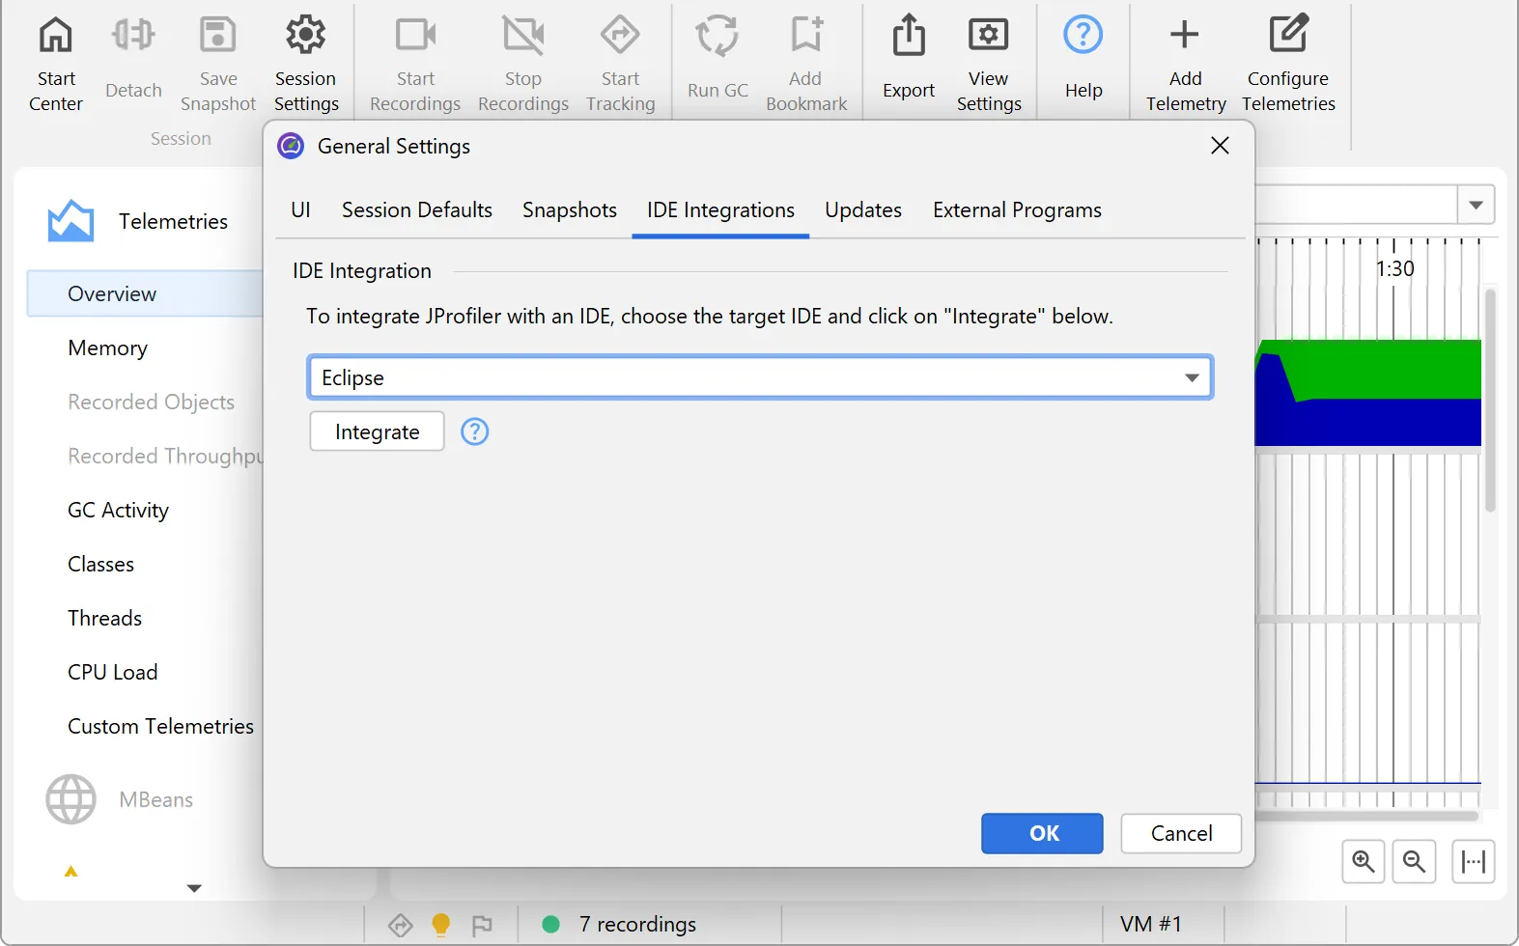The width and height of the screenshot is (1519, 946).
Task: Open the dropdown above the timeline
Action: (1476, 205)
